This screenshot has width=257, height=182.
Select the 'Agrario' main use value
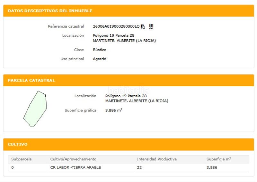coord(100,59)
